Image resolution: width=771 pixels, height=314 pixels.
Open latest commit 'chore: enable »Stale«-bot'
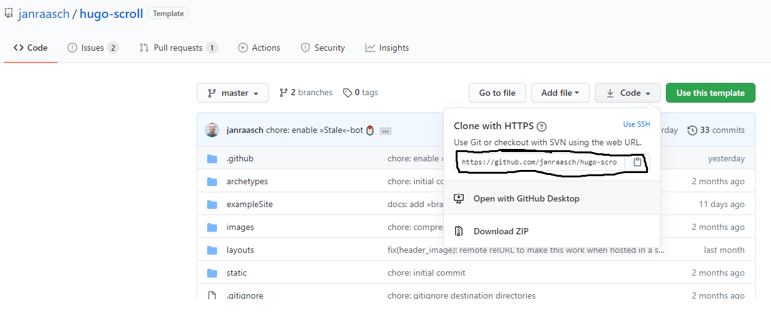(x=315, y=130)
